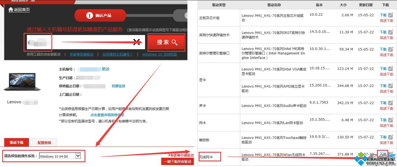Go back via the 返回首页 link
This screenshot has height=167, width=397.
[22, 10]
